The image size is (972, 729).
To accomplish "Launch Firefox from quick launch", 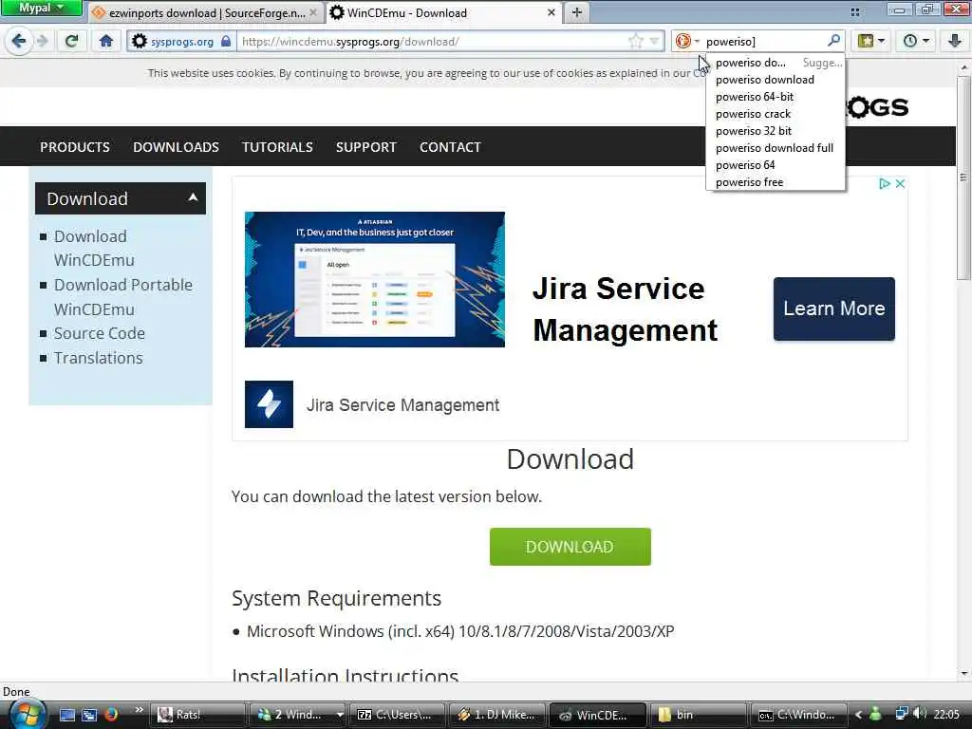I will pos(111,715).
